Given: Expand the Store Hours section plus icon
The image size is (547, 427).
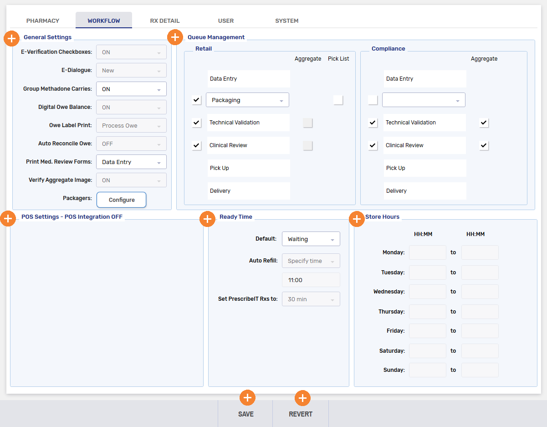Looking at the screenshot, I should coord(357,219).
